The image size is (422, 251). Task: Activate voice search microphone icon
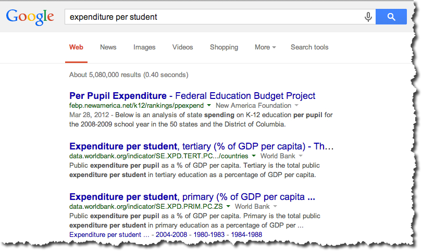coord(368,17)
